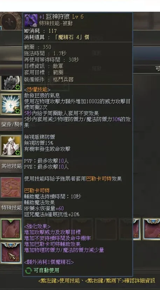Click purple 巨神狩狼 icon in the tooltip header
160x290 pixels.
[x=31, y=20]
